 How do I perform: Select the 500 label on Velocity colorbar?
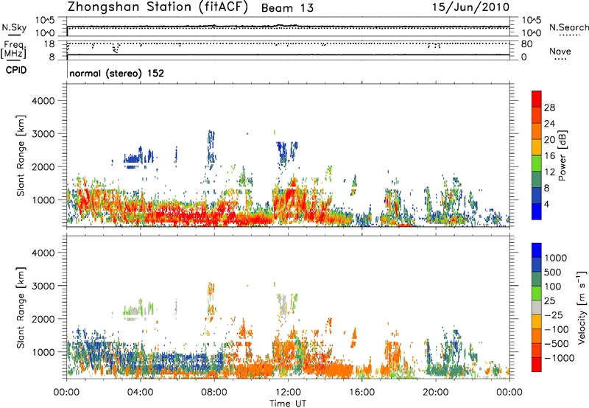point(553,272)
